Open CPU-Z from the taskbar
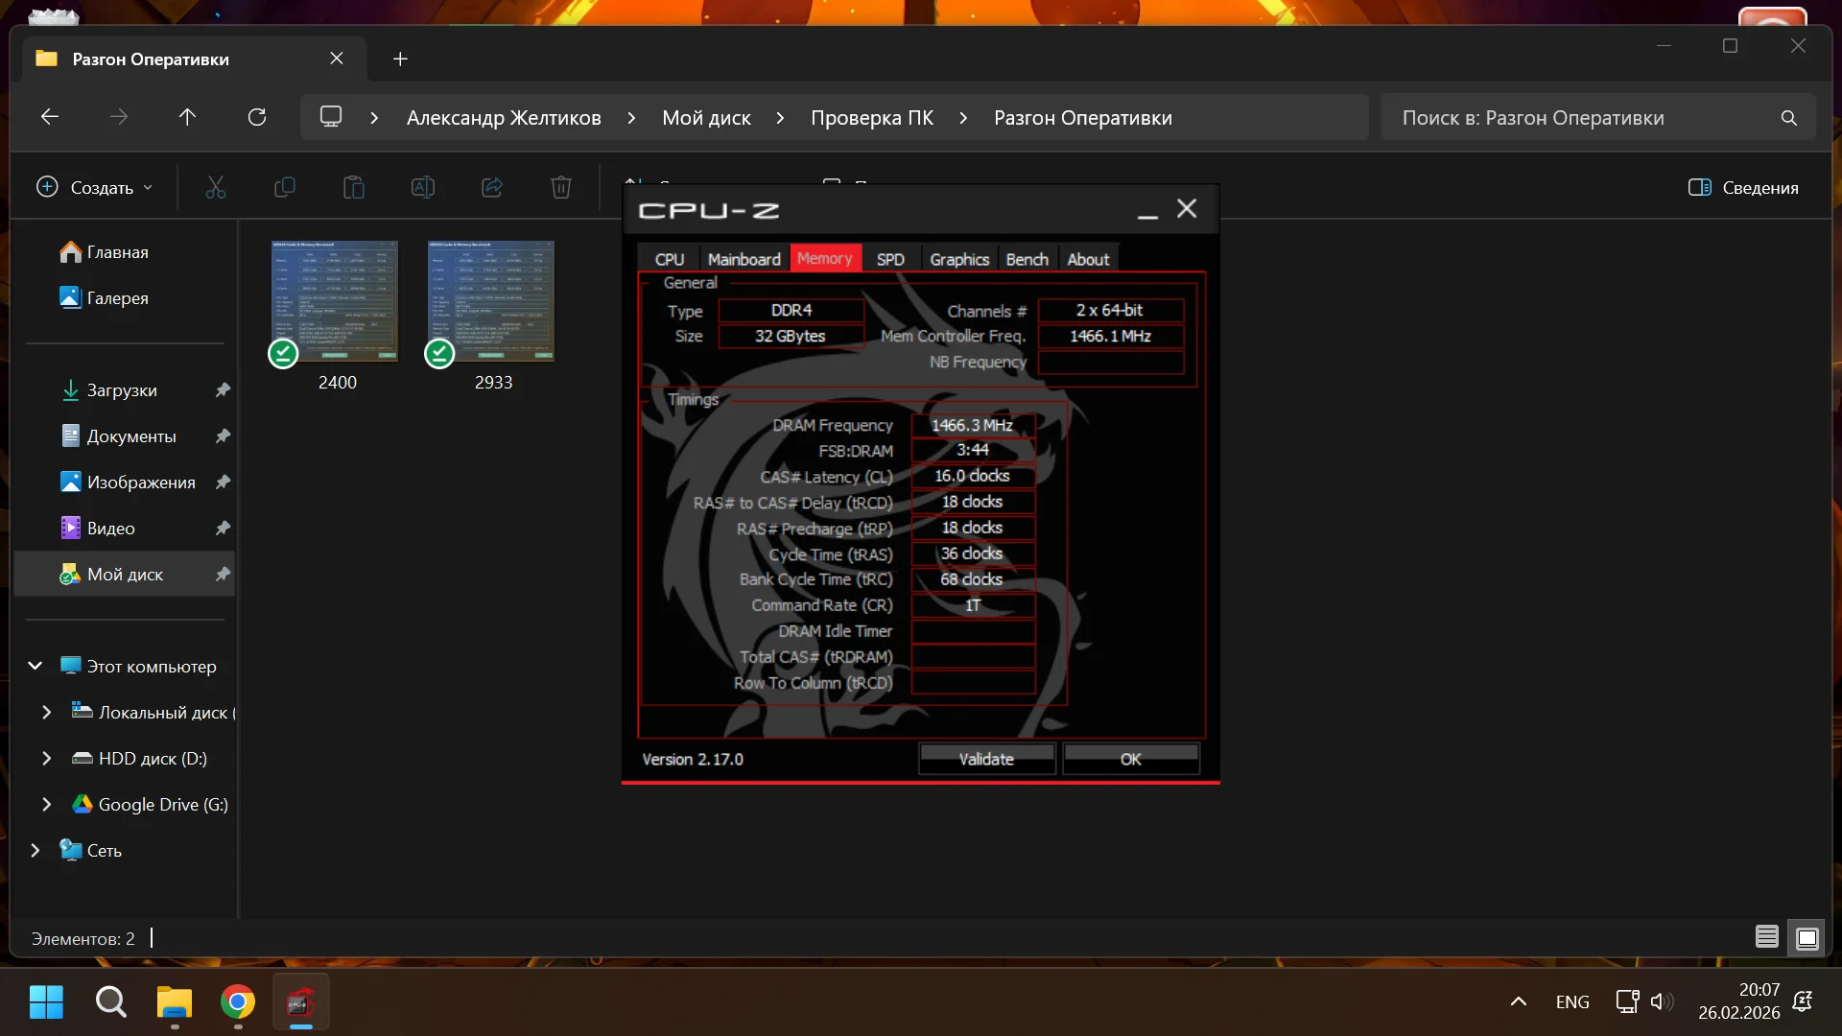This screenshot has height=1036, width=1842. [300, 1002]
